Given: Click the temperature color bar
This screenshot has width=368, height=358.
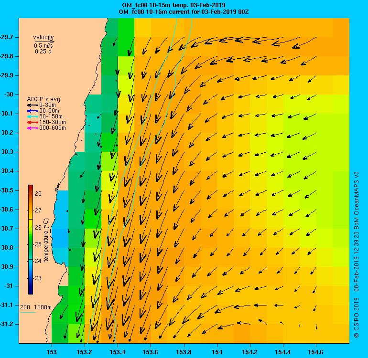Looking at the screenshot, I should [x=31, y=239].
